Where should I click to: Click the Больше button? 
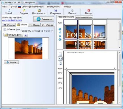[x=11, y=62]
